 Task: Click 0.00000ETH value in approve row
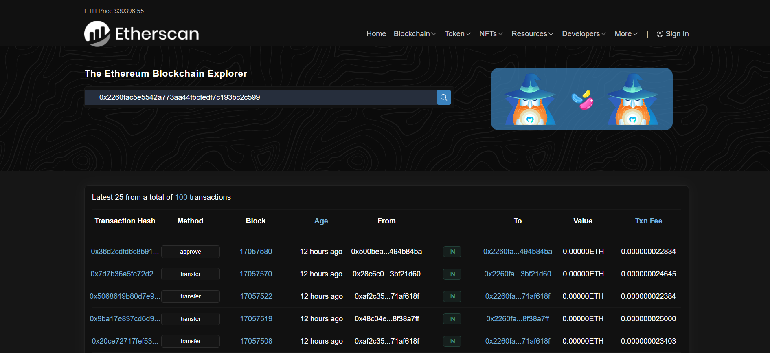click(x=583, y=252)
